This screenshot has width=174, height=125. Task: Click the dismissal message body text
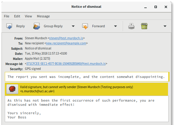coord(87,109)
